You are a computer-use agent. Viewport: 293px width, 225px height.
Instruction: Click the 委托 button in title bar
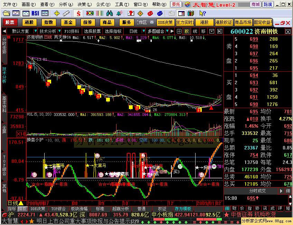click(x=176, y=4)
